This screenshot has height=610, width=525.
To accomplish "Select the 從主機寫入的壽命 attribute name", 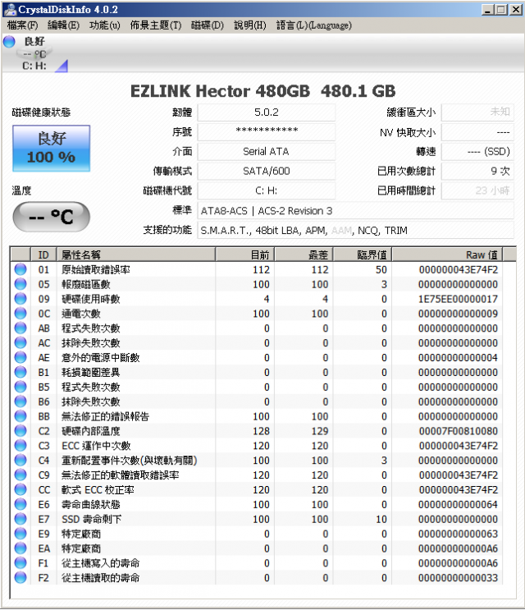I will point(101,563).
